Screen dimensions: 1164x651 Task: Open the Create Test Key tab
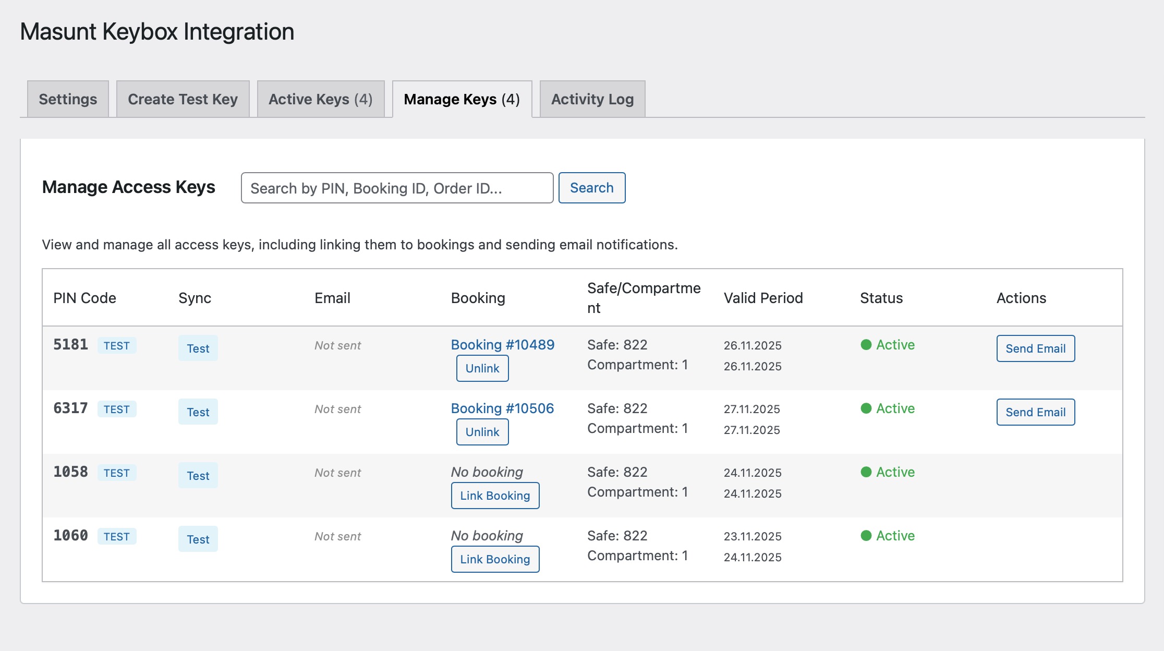pyautogui.click(x=183, y=99)
